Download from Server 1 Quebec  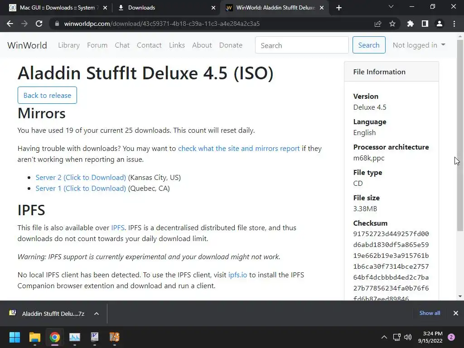point(81,188)
